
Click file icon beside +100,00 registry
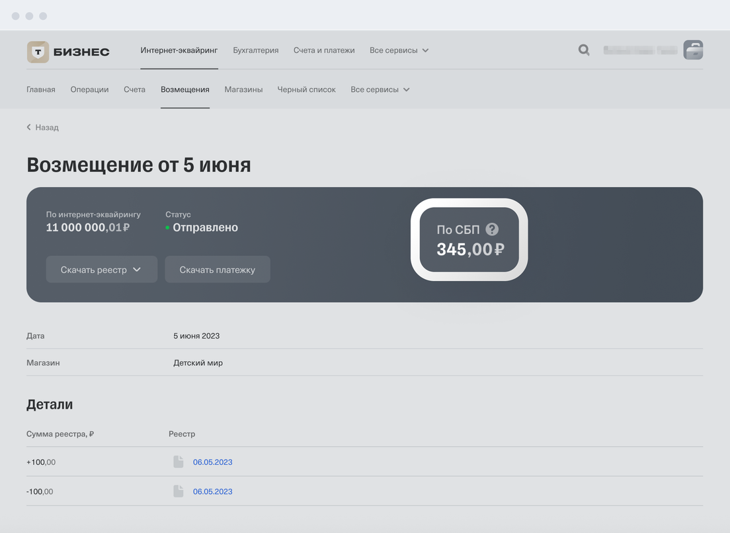click(179, 462)
